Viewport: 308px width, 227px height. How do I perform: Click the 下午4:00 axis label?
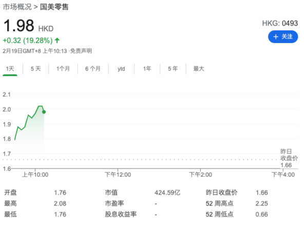(283, 175)
